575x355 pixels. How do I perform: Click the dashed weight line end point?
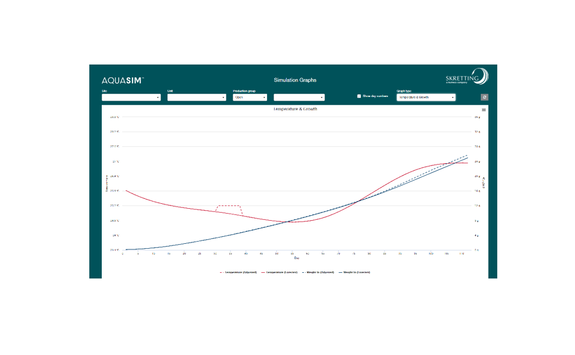467,155
